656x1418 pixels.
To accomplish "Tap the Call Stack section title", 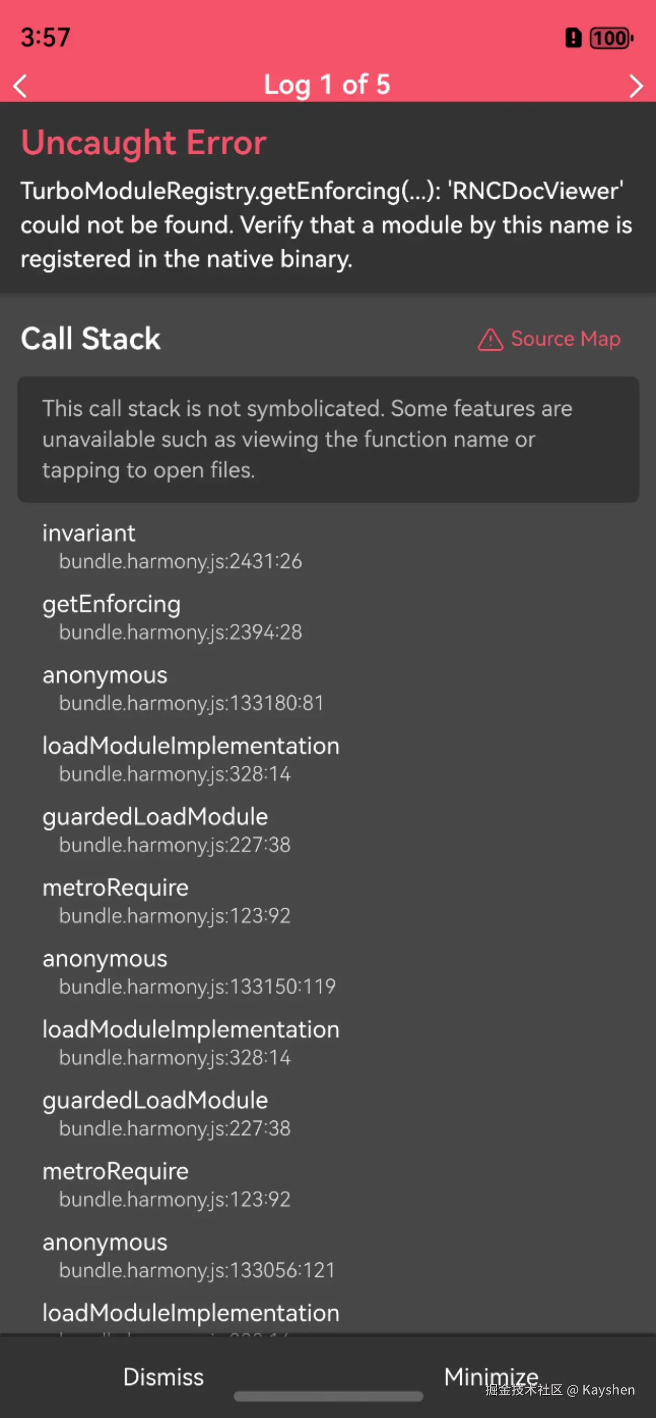I will (90, 338).
